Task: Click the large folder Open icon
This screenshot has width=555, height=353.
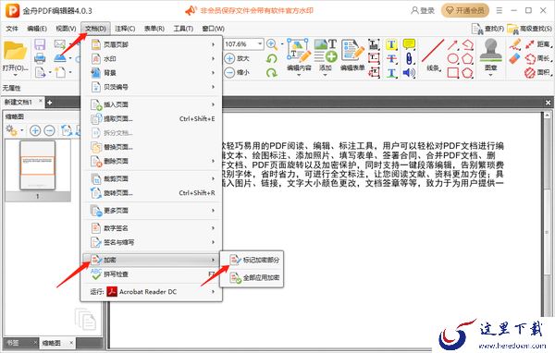Action: (15, 51)
